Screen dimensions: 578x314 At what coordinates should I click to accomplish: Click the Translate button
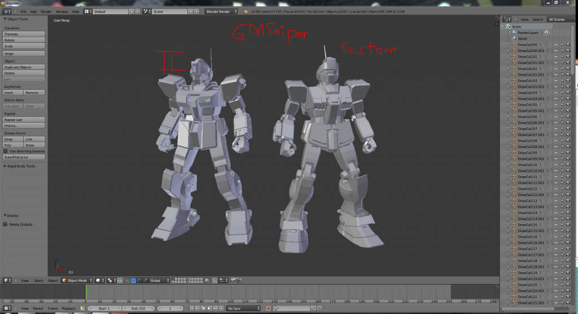(x=24, y=34)
